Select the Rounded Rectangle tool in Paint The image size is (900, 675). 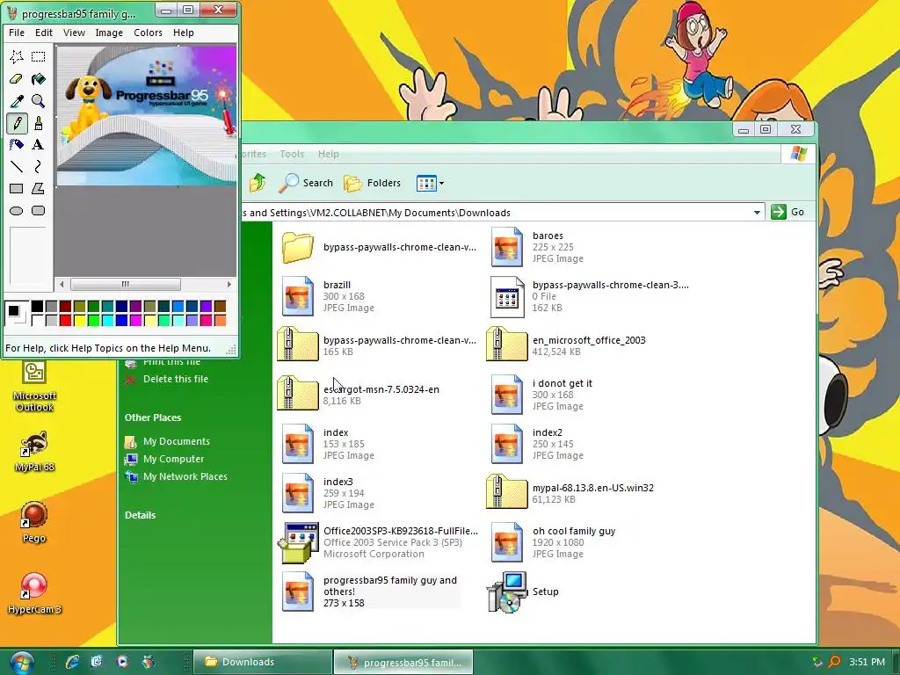click(38, 211)
